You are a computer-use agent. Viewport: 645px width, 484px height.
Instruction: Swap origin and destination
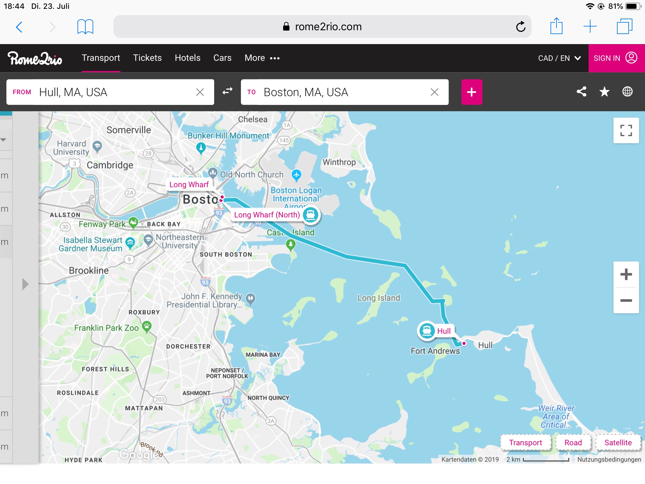click(227, 91)
